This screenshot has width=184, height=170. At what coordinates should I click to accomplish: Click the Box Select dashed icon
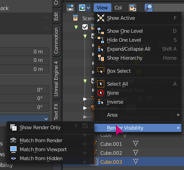point(101,71)
